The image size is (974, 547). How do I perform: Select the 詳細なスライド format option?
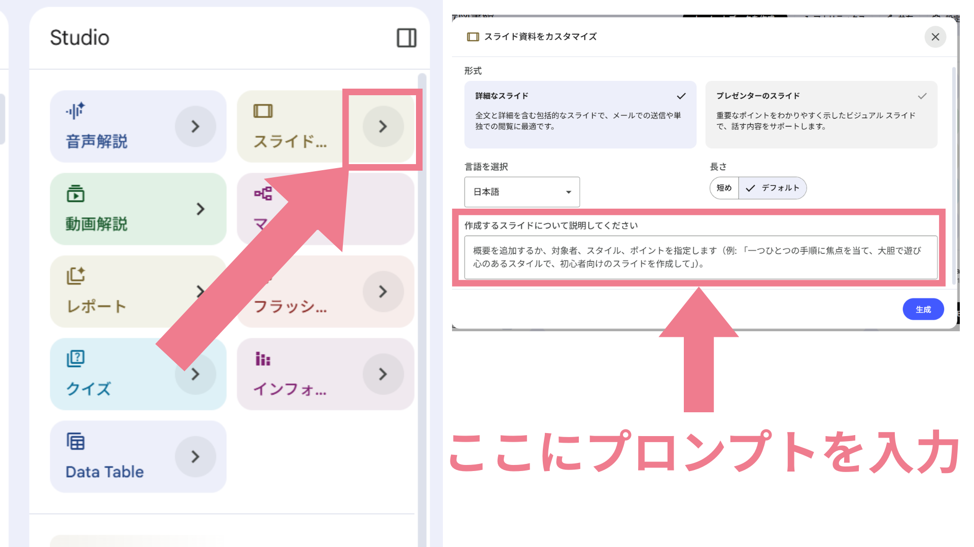click(x=580, y=114)
